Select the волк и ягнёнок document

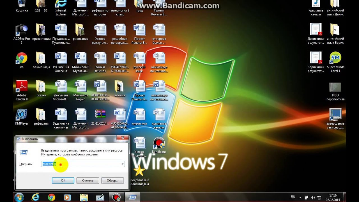coord(100,62)
